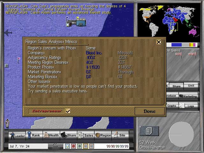
Task: Open the reports documents icon
Action: (x=149, y=131)
